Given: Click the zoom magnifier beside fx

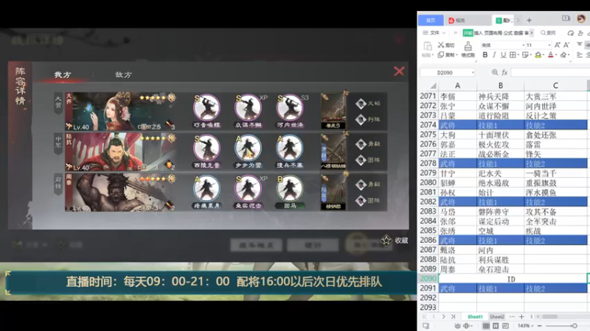Looking at the screenshot, I should click(495, 72).
